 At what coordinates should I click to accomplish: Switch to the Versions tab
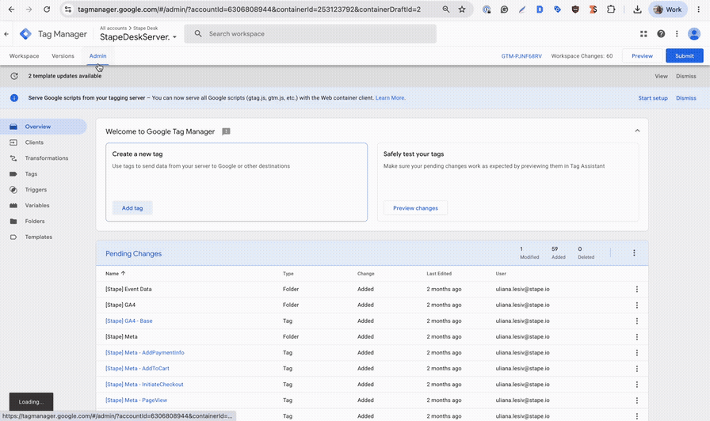click(63, 56)
